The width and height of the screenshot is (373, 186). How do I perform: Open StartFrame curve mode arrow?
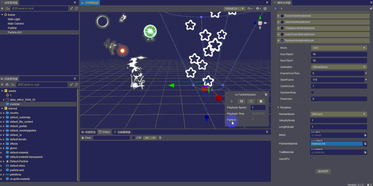tap(366, 80)
